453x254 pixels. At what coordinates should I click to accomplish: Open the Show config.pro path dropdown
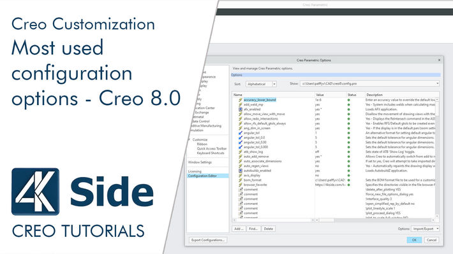[438, 83]
